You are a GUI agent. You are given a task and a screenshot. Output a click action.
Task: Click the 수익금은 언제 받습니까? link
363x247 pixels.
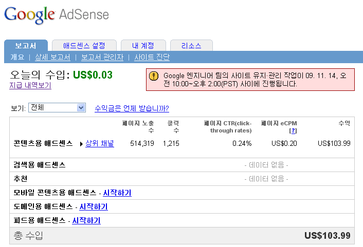(132, 108)
